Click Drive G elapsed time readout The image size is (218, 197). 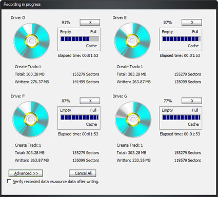click(x=180, y=134)
